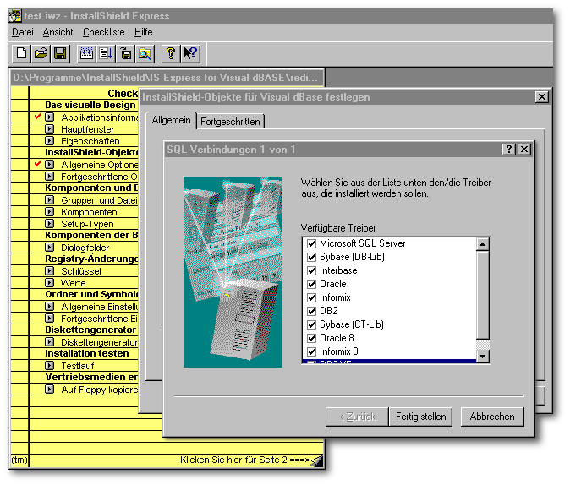The height and width of the screenshot is (485, 570).
Task: Click the Open folder toolbar icon
Action: pyautogui.click(x=41, y=53)
